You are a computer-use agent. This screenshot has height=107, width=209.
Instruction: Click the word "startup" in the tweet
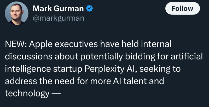67,69
